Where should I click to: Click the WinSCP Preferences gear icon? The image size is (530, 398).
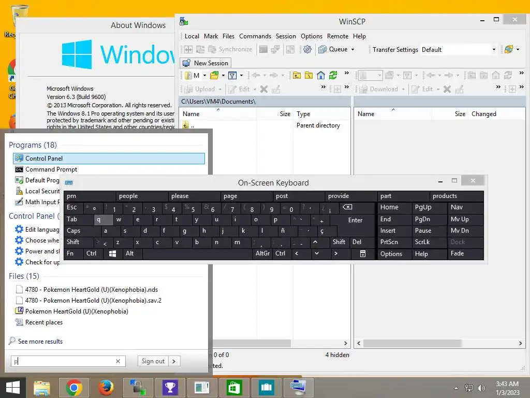307,49
